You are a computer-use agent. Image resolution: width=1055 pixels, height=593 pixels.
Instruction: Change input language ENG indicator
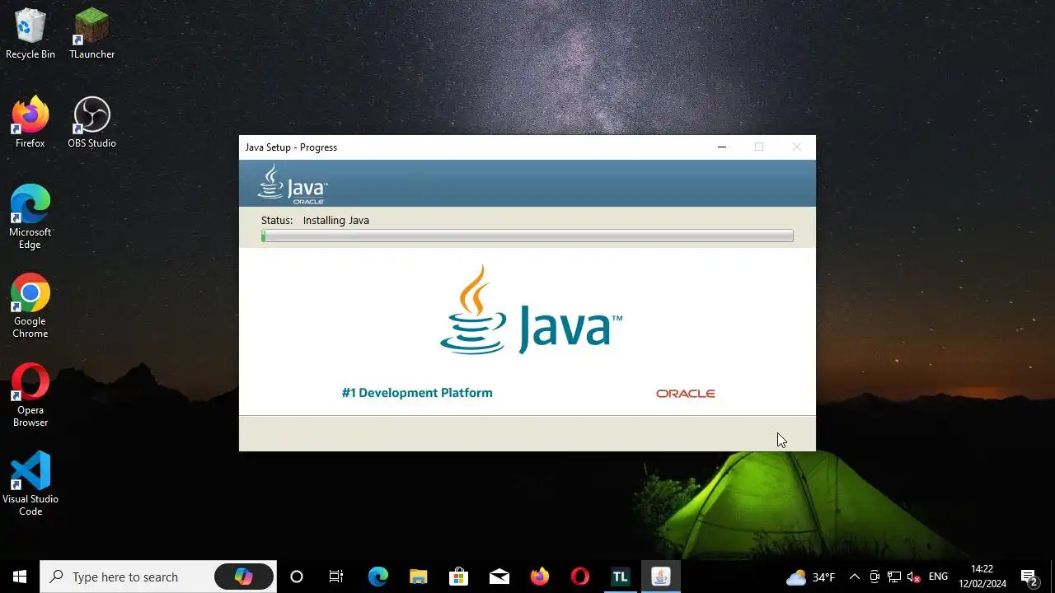(938, 577)
